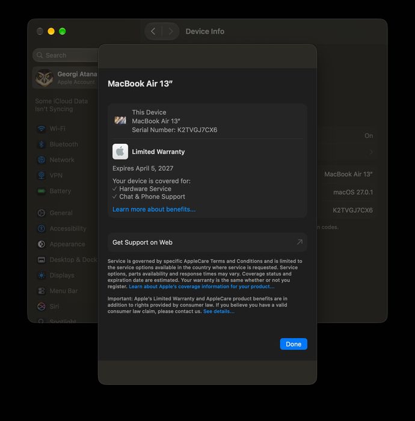Viewport: 415px width, 421px height.
Task: Click the Search field in sidebar
Action: pyautogui.click(x=66, y=55)
